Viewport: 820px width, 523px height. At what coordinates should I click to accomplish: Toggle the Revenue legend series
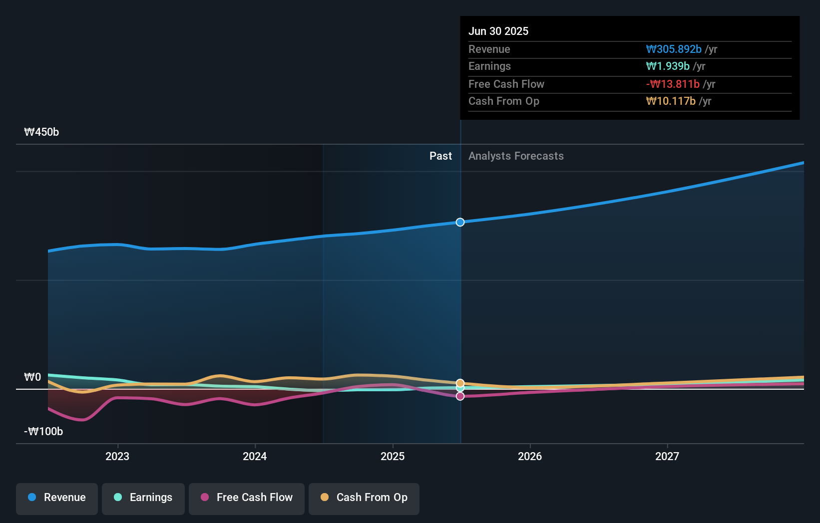57,498
